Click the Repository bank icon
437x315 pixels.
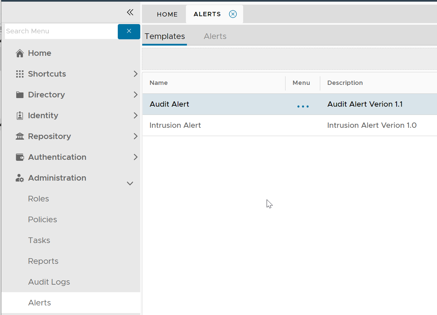click(x=20, y=136)
